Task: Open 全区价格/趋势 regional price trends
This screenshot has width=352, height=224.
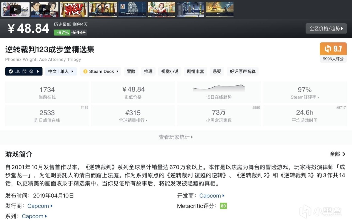Action: tap(326, 29)
